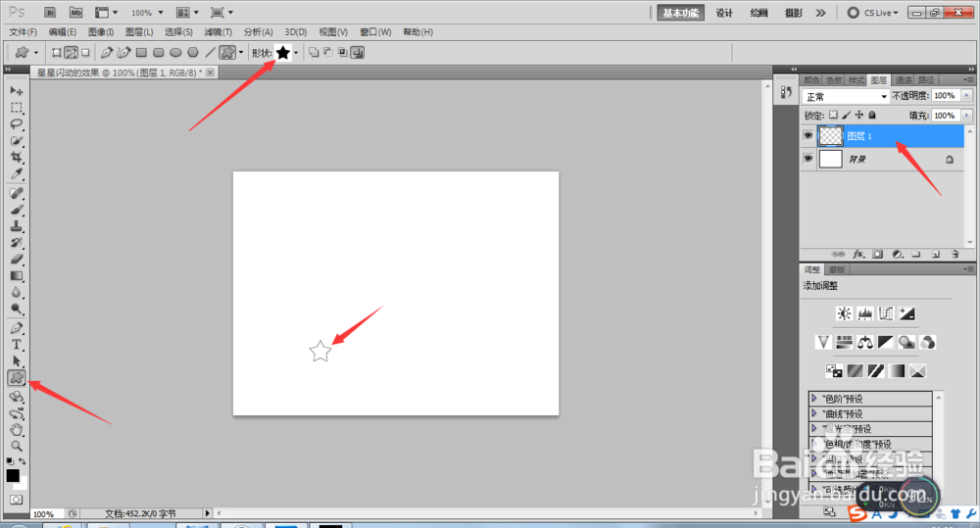Click the 基本功能 workspace button

(681, 13)
